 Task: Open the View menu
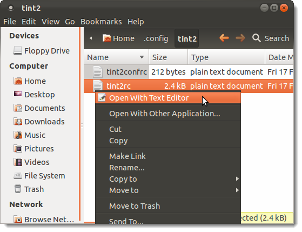[x=50, y=22]
